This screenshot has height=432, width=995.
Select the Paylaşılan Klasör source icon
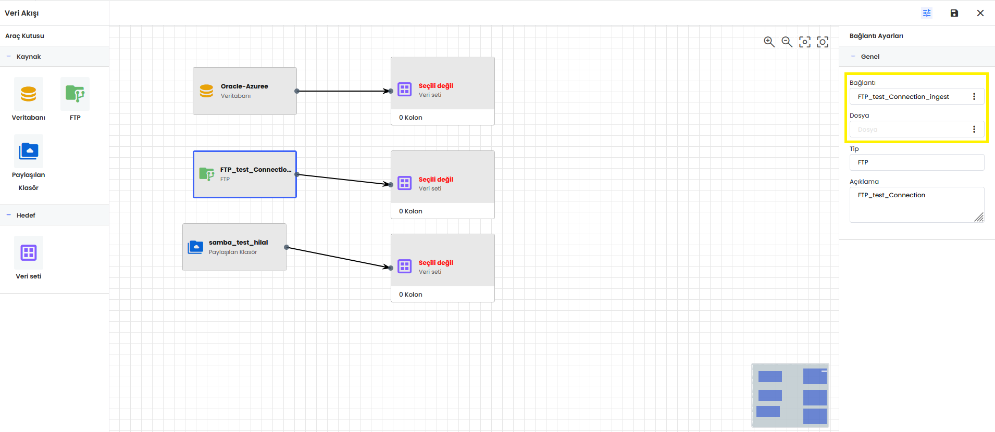[29, 151]
